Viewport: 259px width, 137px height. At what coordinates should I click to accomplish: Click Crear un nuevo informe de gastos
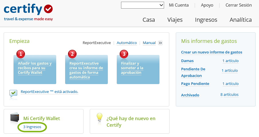coord(212,52)
